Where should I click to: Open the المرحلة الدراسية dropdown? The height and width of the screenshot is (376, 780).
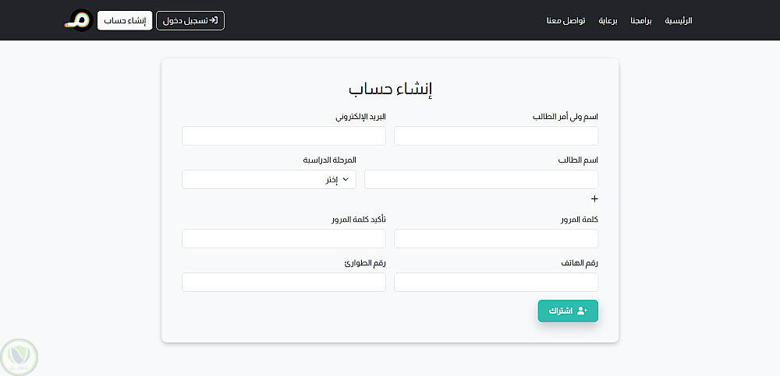269,180
